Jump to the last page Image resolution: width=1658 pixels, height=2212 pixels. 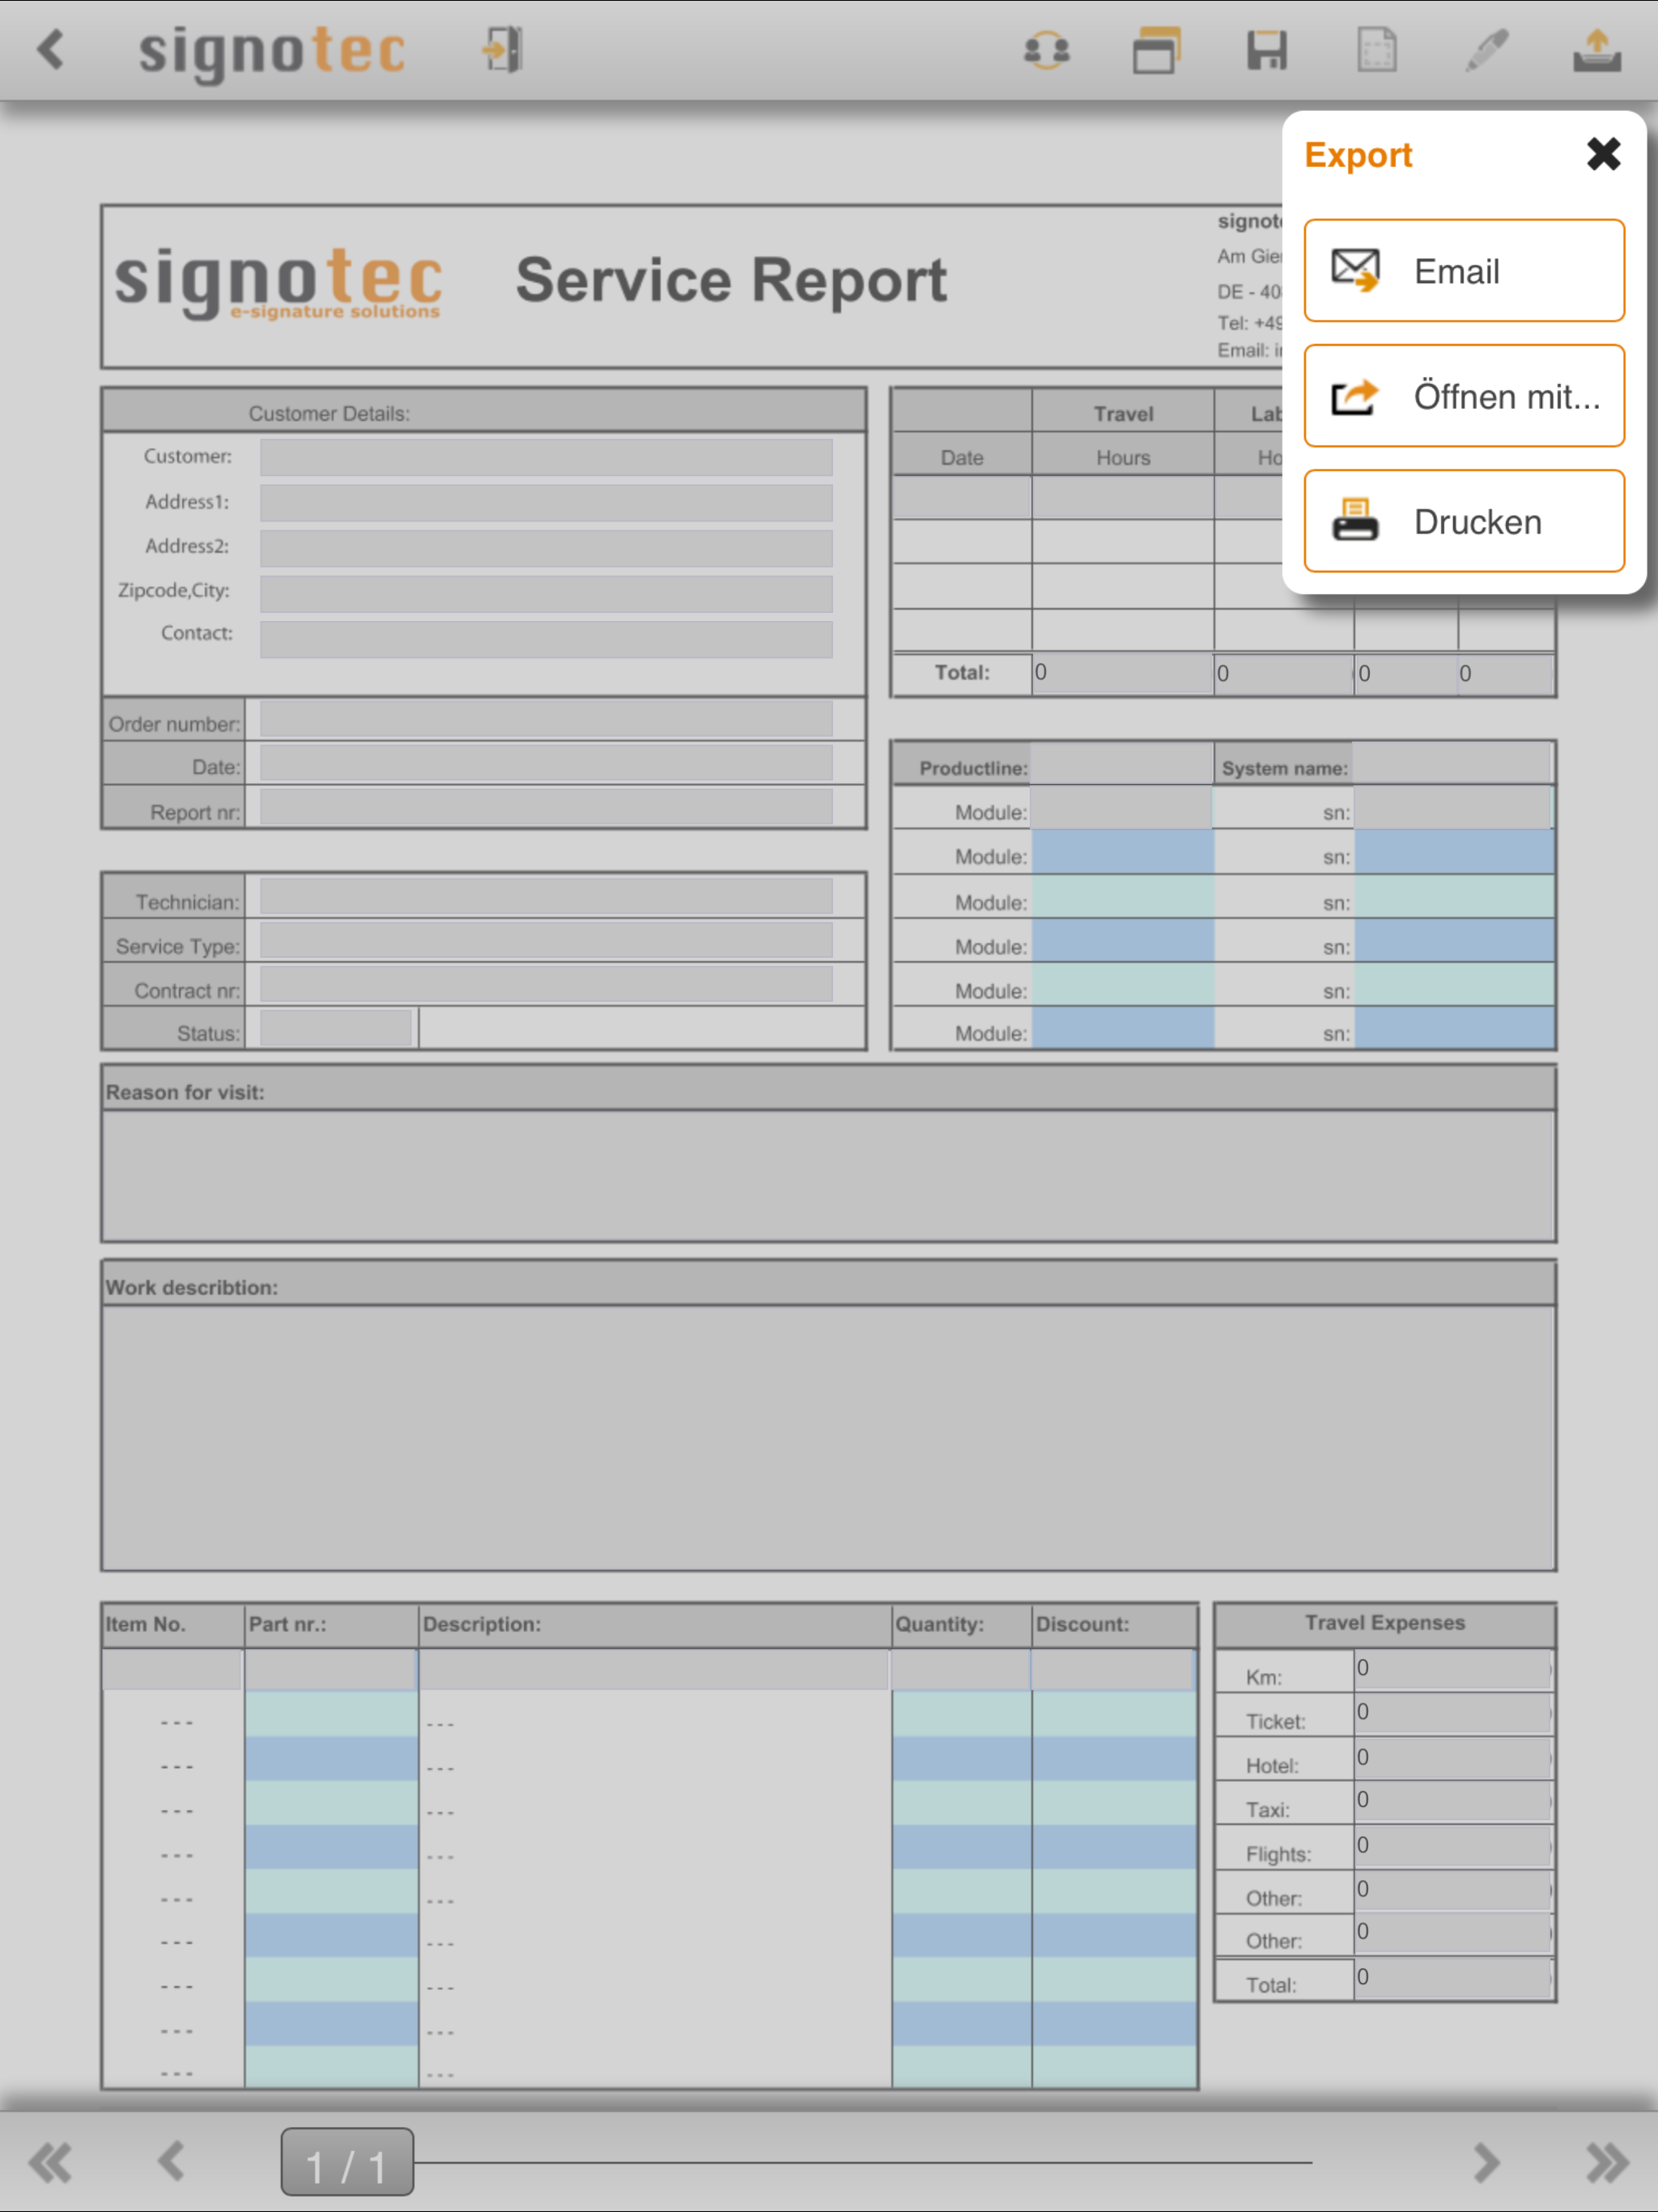(1607, 2163)
